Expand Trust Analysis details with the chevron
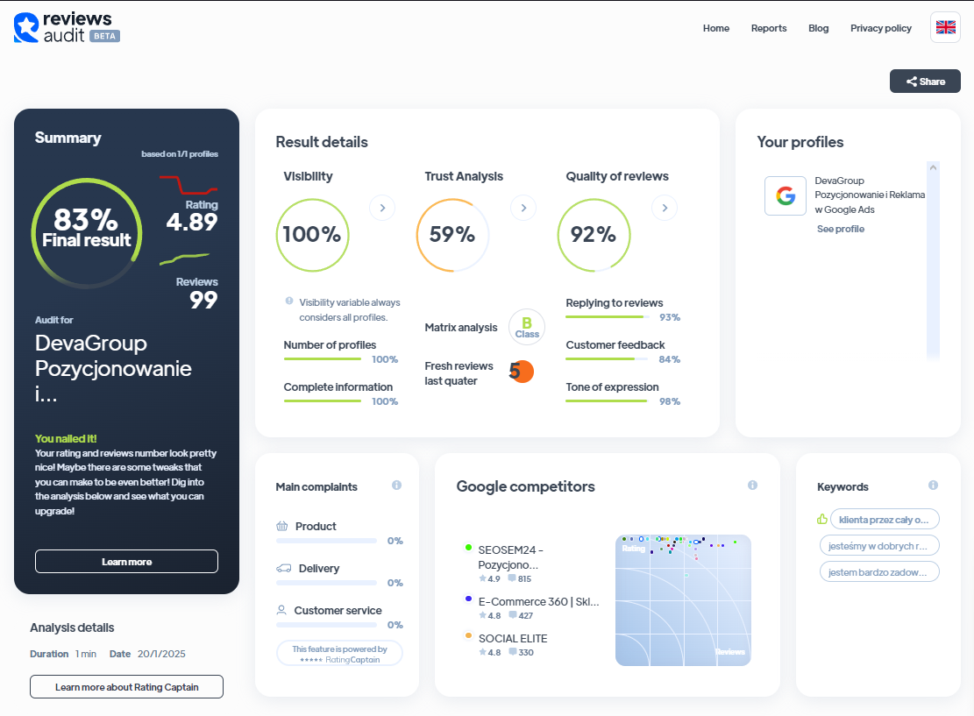Image resolution: width=974 pixels, height=716 pixels. (523, 208)
